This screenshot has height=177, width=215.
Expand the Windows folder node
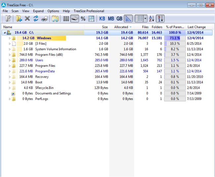[x=10, y=38]
